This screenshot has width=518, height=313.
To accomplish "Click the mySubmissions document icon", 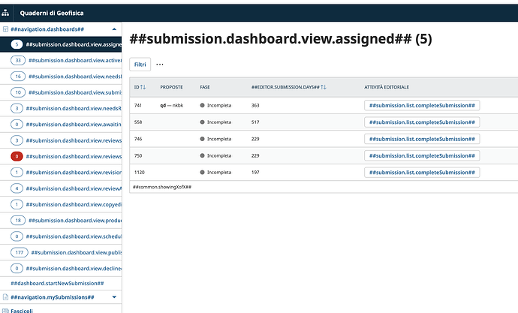I will click(5, 297).
